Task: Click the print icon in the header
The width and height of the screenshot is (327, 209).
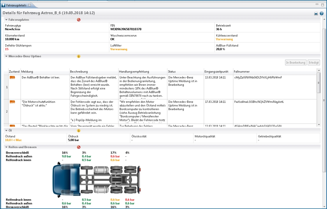Action: [x=316, y=13]
